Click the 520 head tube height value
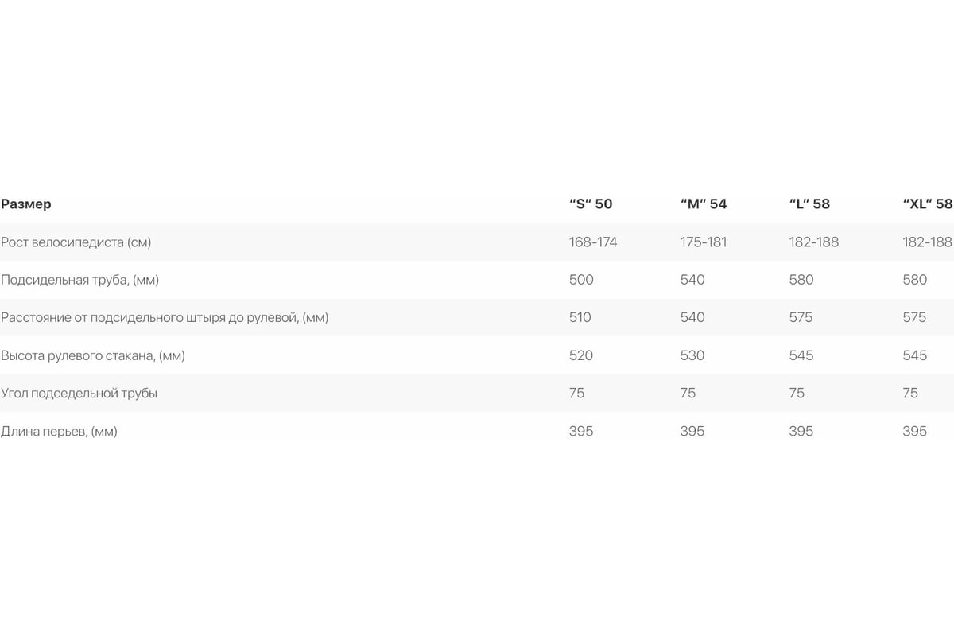This screenshot has width=954, height=636. pyautogui.click(x=581, y=355)
